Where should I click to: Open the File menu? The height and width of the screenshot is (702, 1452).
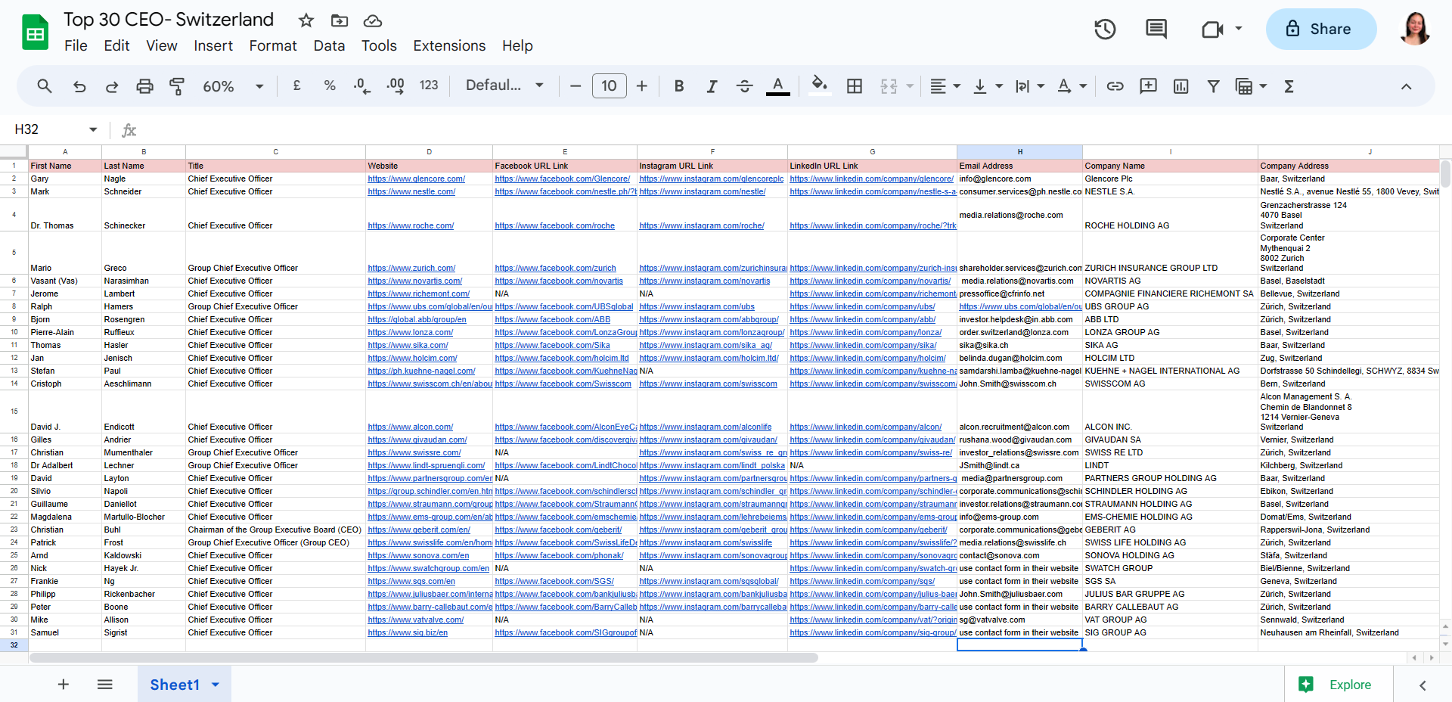tap(76, 46)
